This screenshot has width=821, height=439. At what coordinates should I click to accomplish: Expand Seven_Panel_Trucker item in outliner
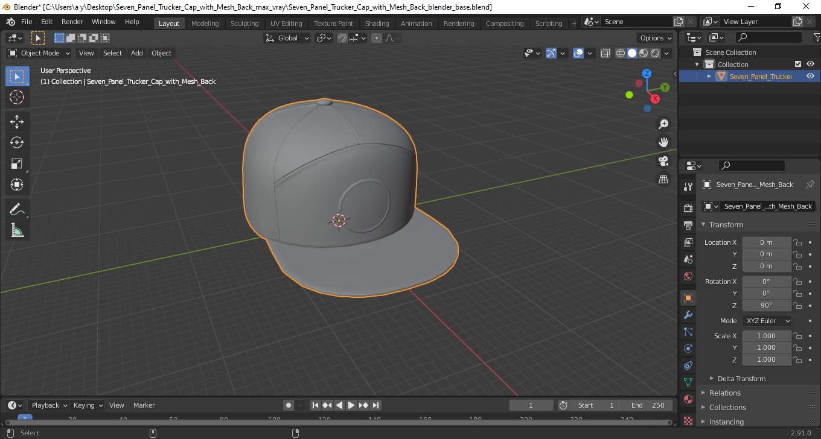pos(709,76)
